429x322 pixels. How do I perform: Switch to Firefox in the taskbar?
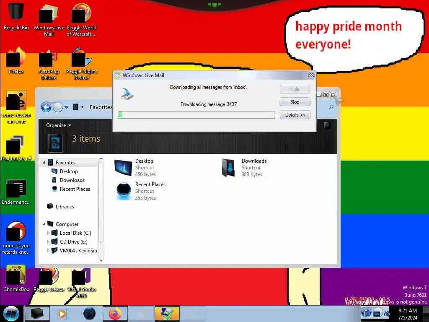(x=115, y=314)
